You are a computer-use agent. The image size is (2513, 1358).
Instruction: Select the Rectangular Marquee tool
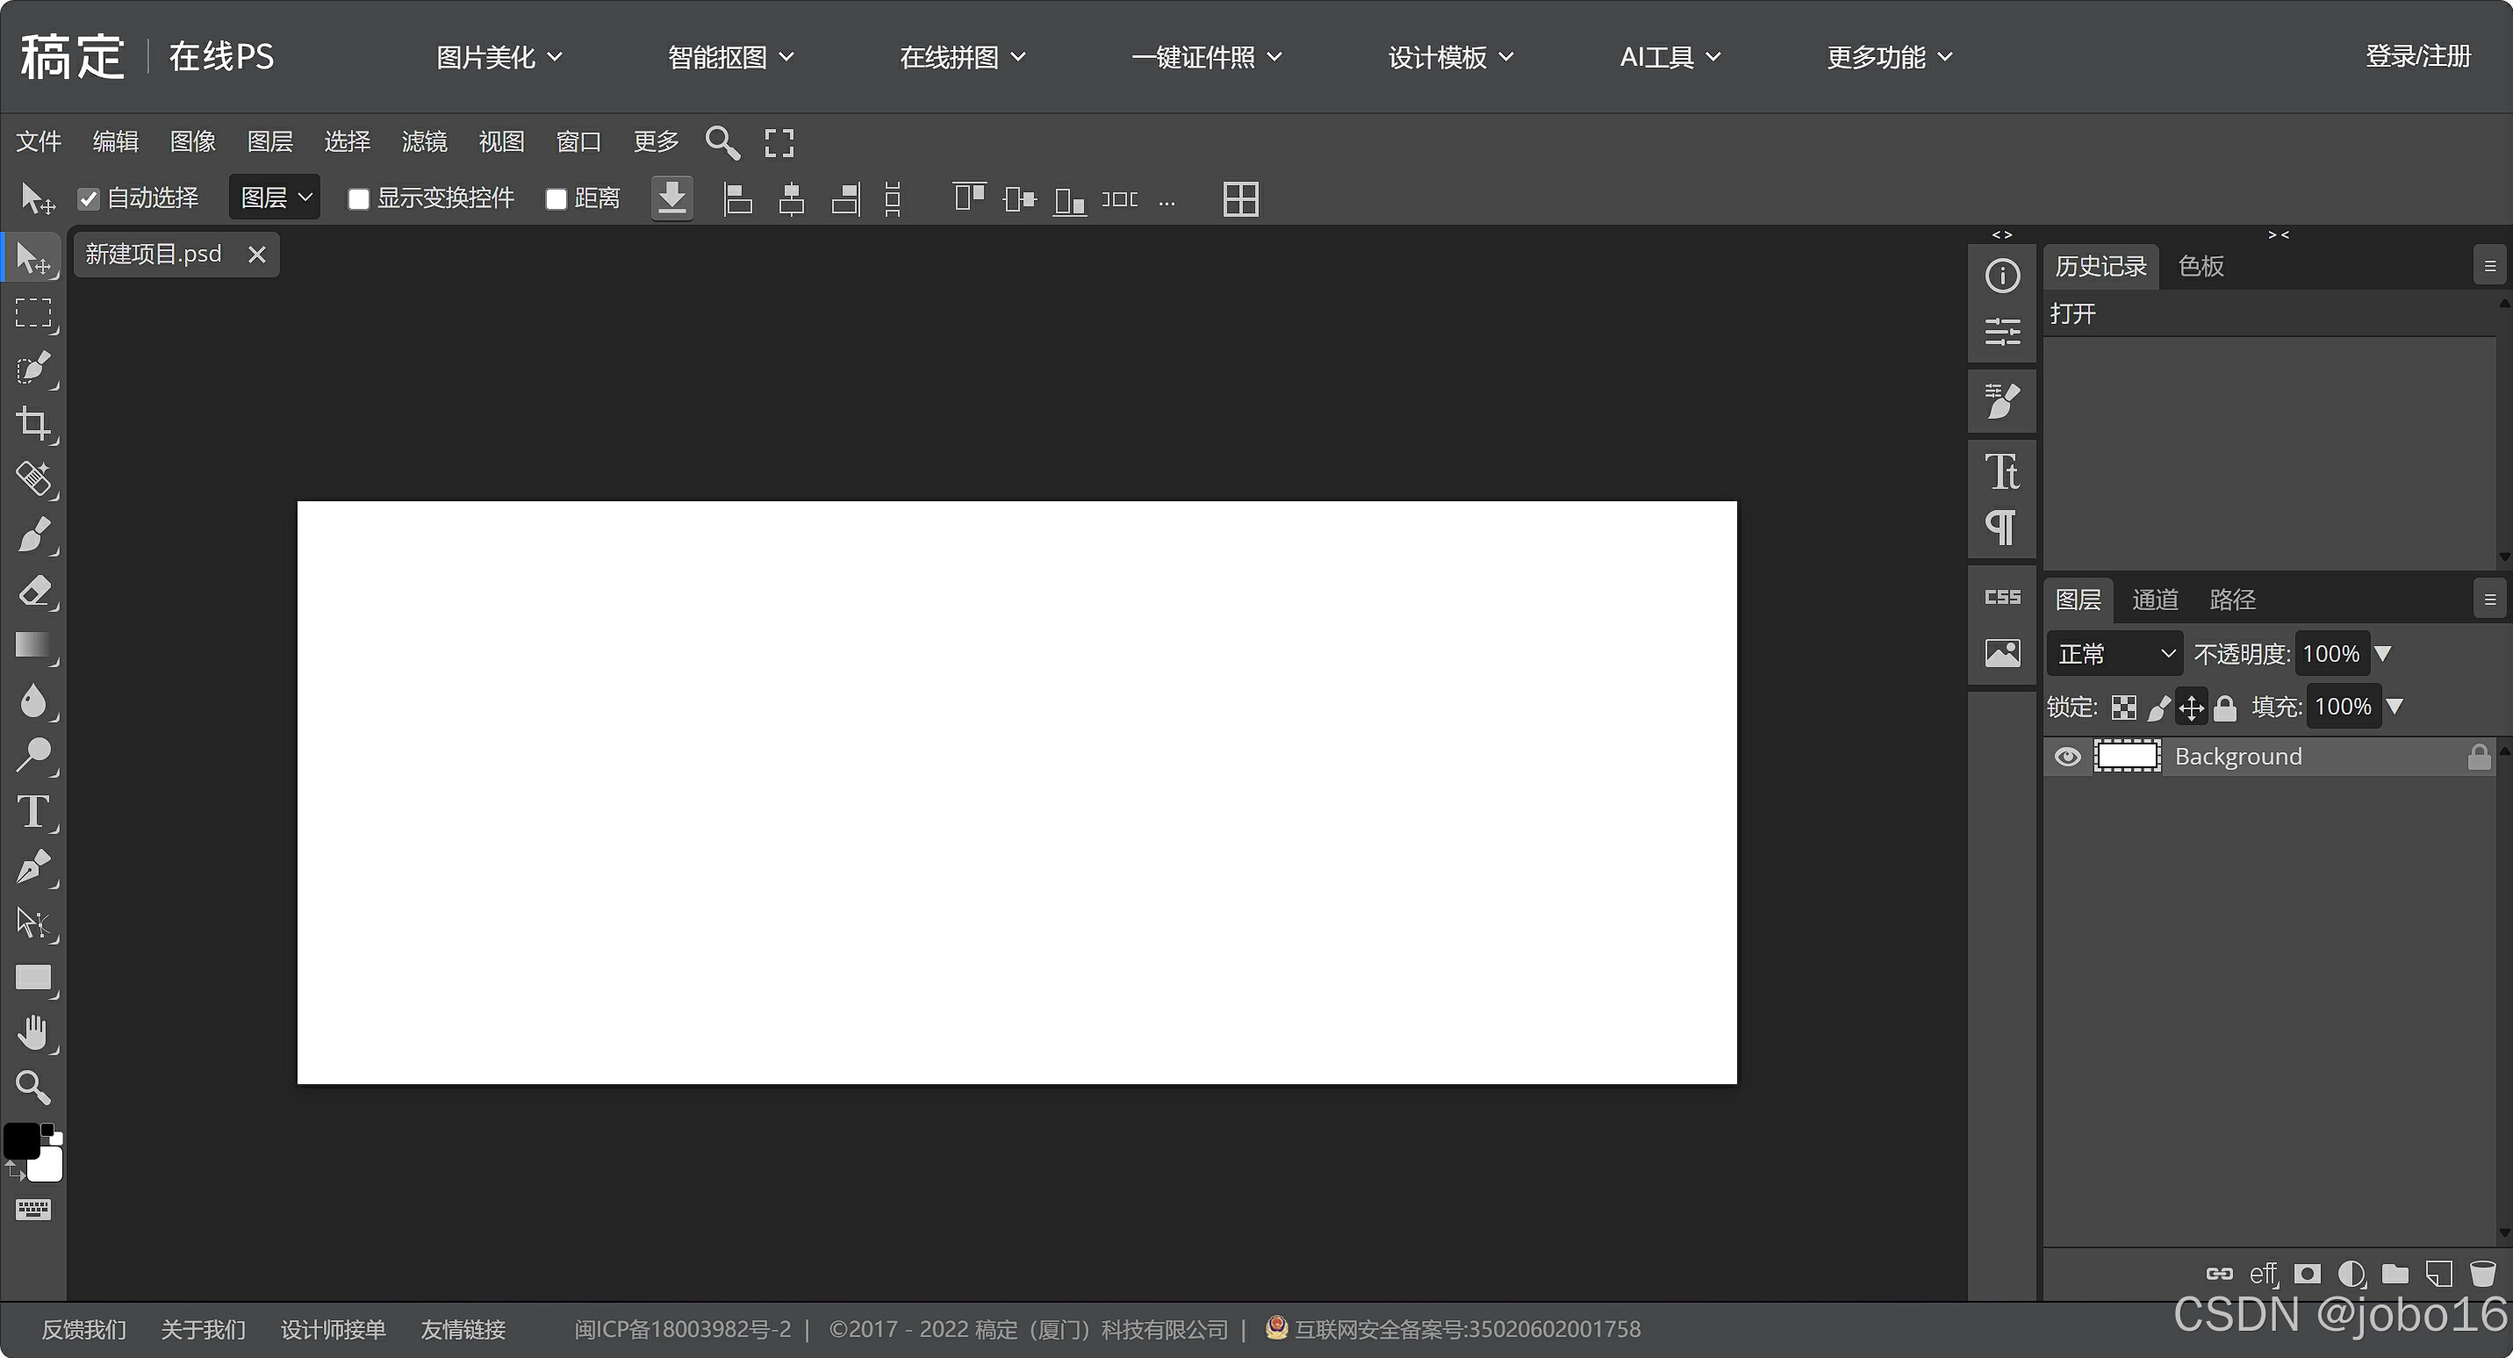[x=33, y=313]
